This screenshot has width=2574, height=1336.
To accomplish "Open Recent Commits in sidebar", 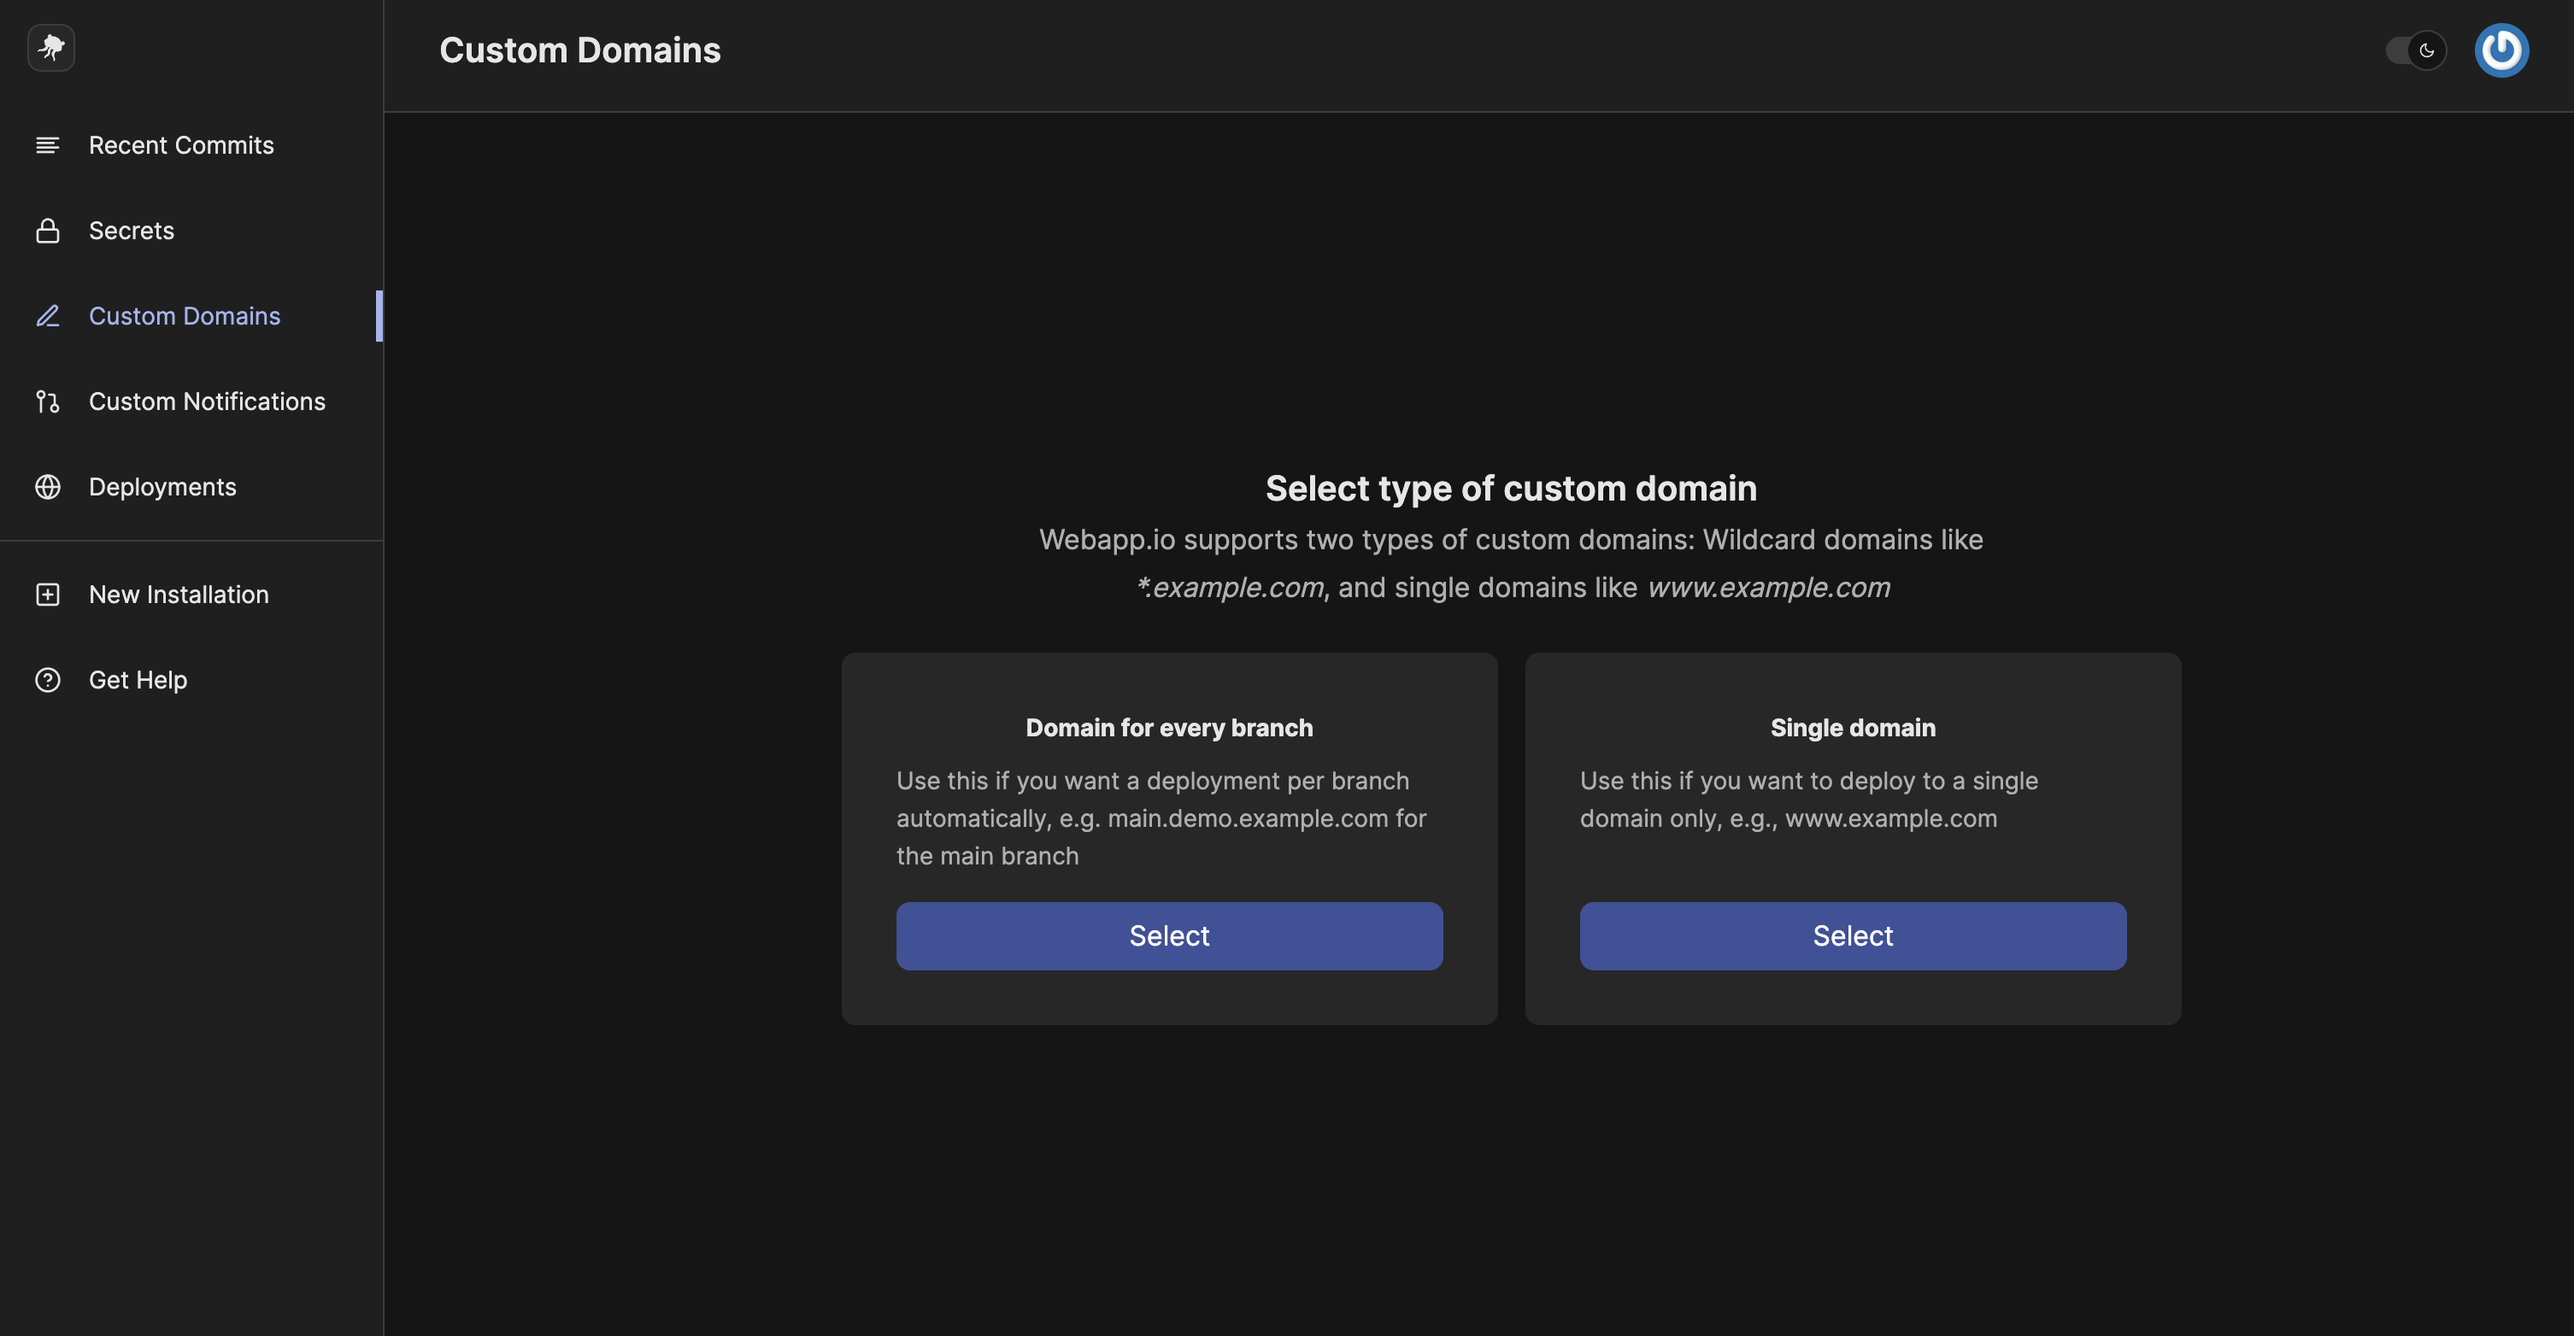I will point(181,146).
